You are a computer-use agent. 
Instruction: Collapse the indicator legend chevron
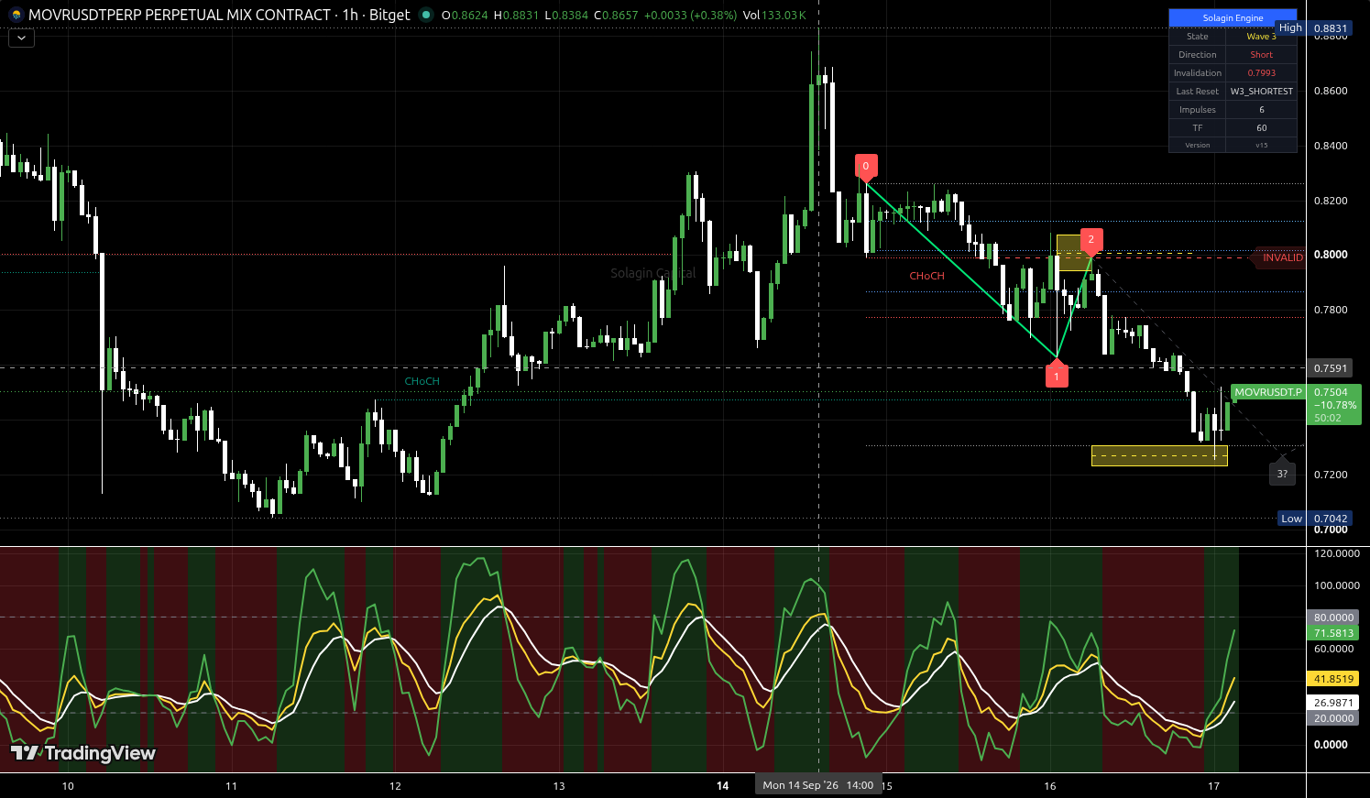[x=21, y=38]
